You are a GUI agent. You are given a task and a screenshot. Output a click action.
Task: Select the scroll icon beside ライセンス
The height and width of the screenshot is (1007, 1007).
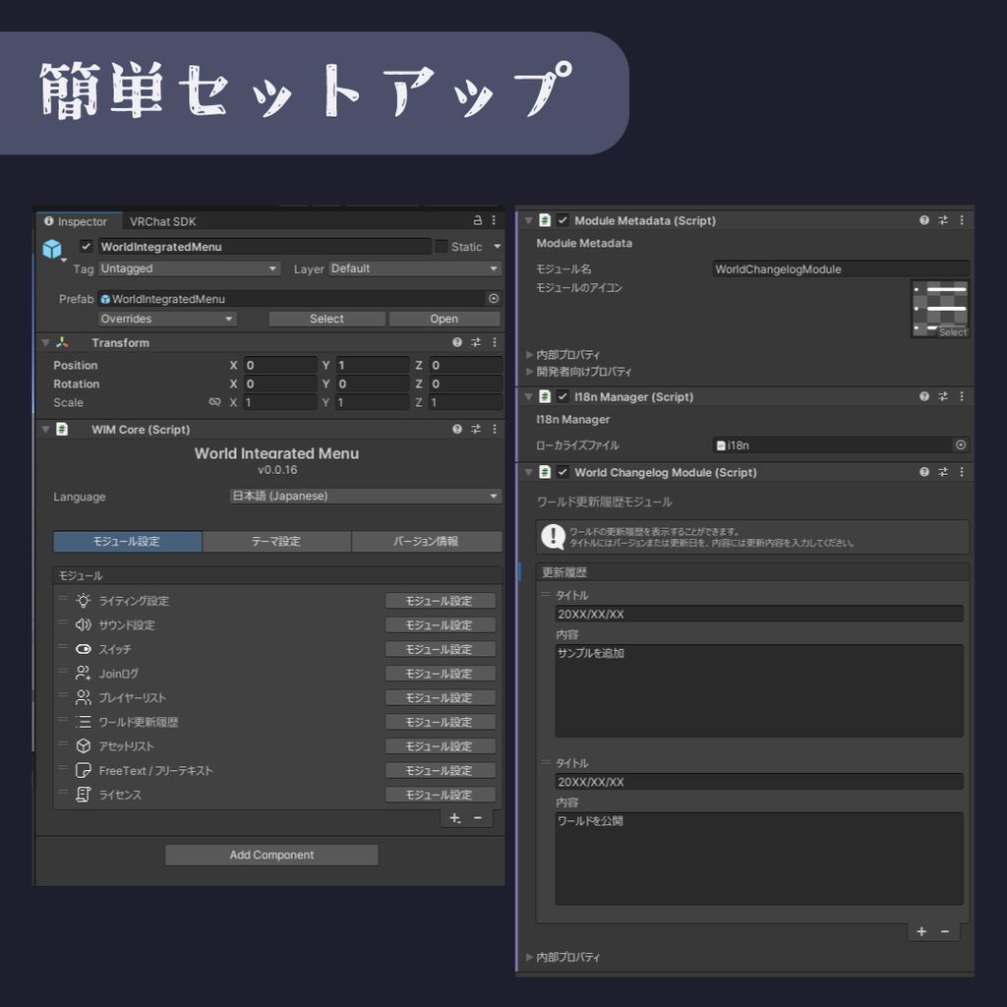coord(84,795)
